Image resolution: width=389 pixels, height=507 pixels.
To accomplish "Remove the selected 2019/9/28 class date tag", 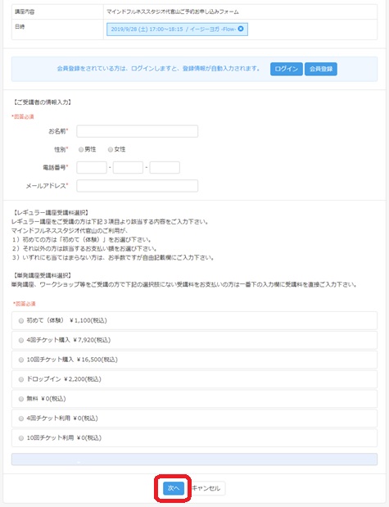I will [x=241, y=29].
